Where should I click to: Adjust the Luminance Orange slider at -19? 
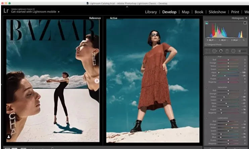point(226,124)
